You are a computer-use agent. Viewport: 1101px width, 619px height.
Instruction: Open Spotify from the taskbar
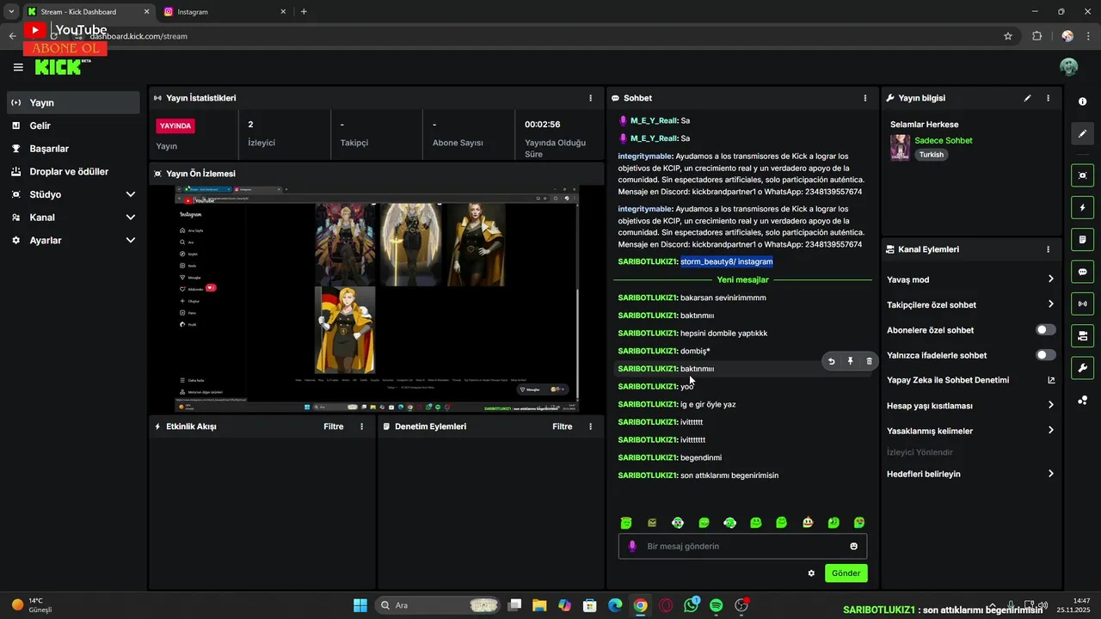pos(717,605)
